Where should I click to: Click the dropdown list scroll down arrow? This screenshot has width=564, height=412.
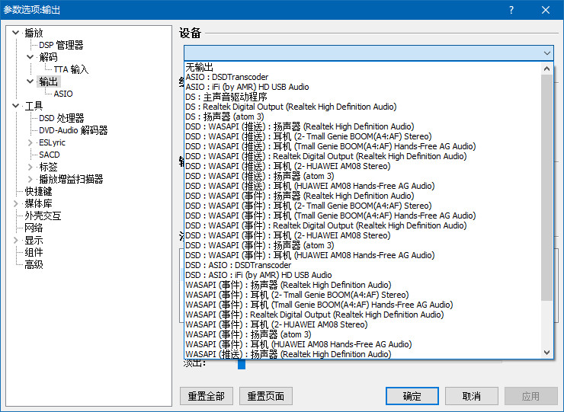pos(546,353)
